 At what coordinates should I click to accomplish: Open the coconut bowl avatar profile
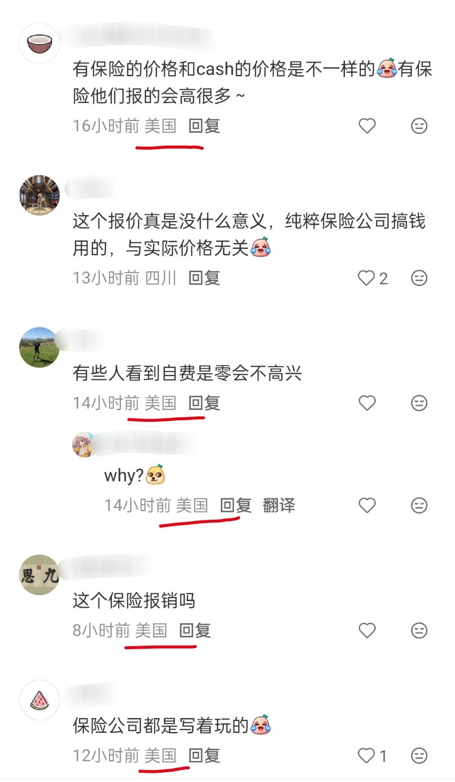pos(40,43)
